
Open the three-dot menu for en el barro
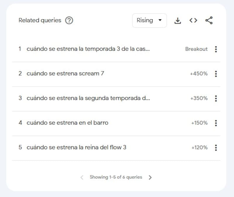(x=216, y=123)
